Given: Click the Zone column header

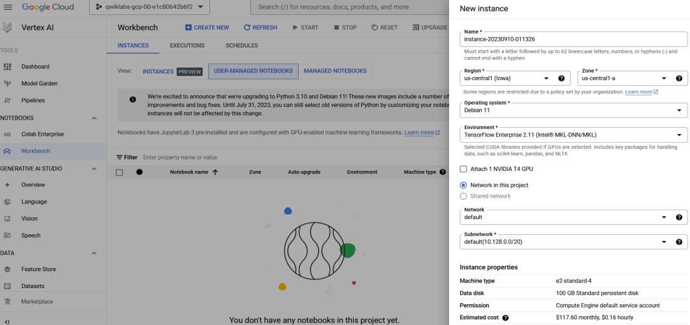Looking at the screenshot, I should pos(255,172).
